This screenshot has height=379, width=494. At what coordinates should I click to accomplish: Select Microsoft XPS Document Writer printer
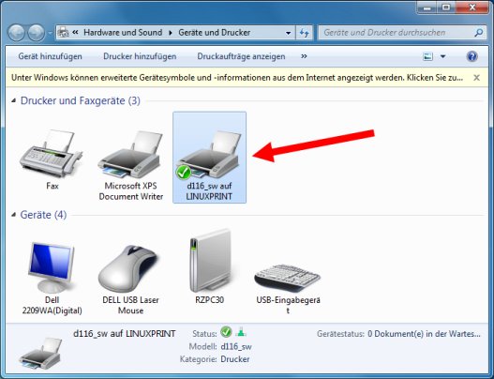click(x=130, y=155)
